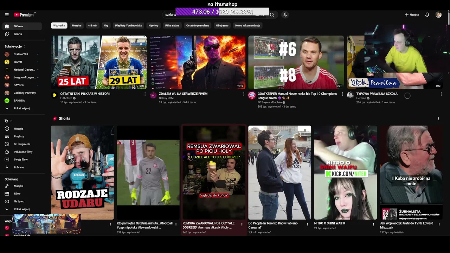450x253 pixels.
Task: Open the RODZAJE UDARU short
Action: point(82,173)
